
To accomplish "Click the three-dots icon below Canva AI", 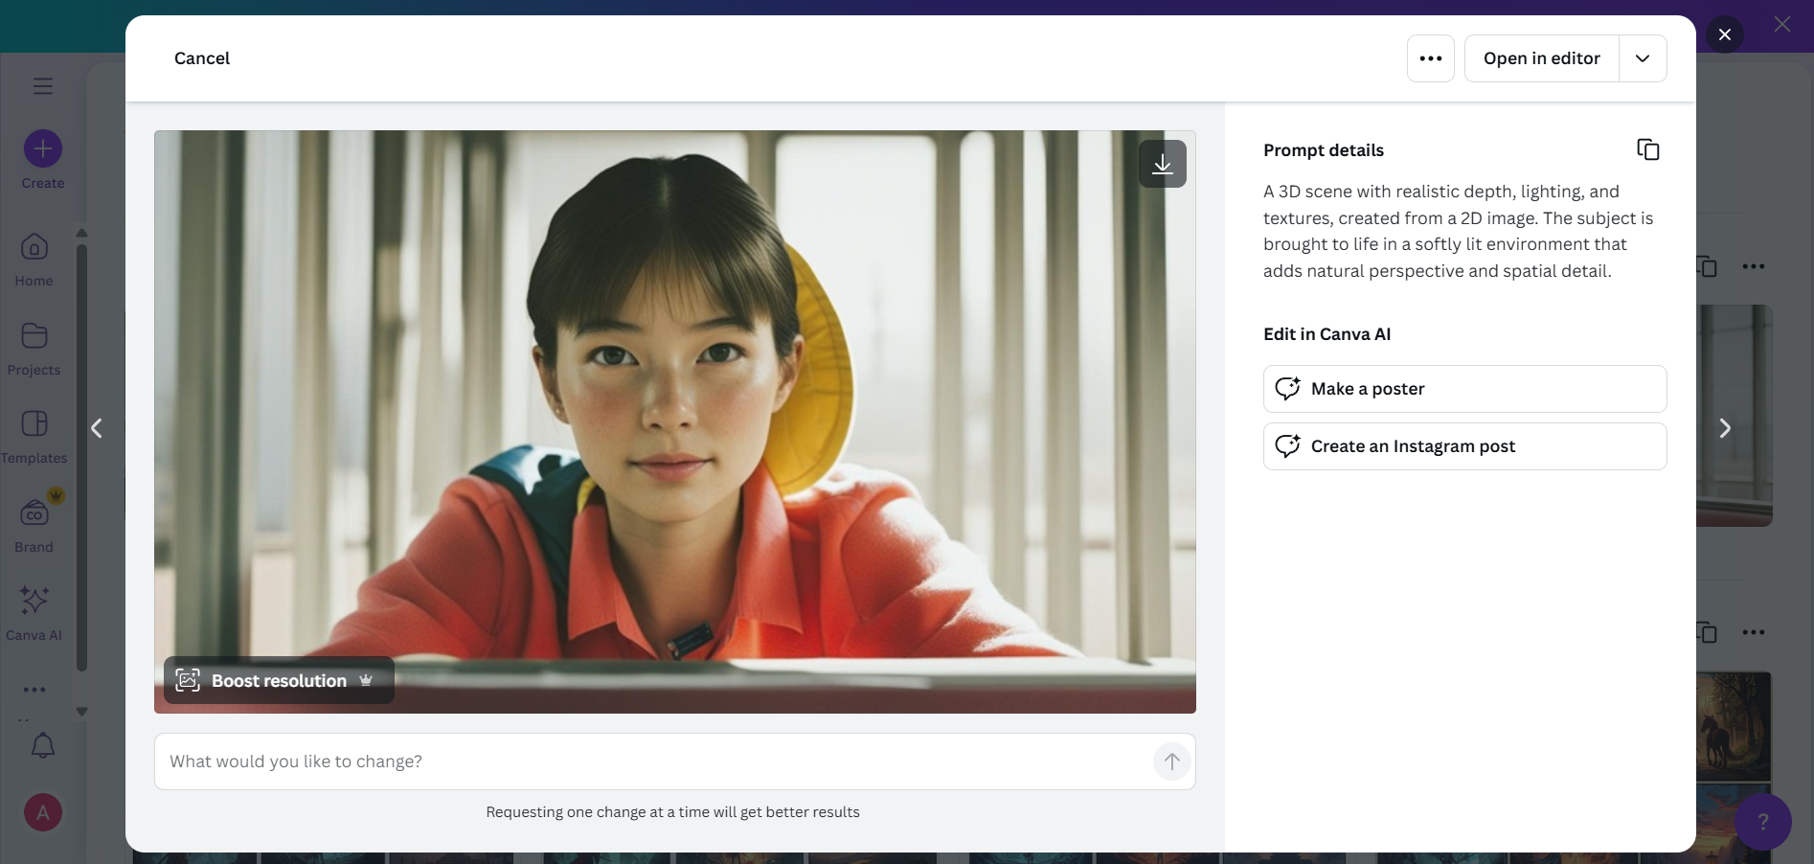I will point(34,691).
